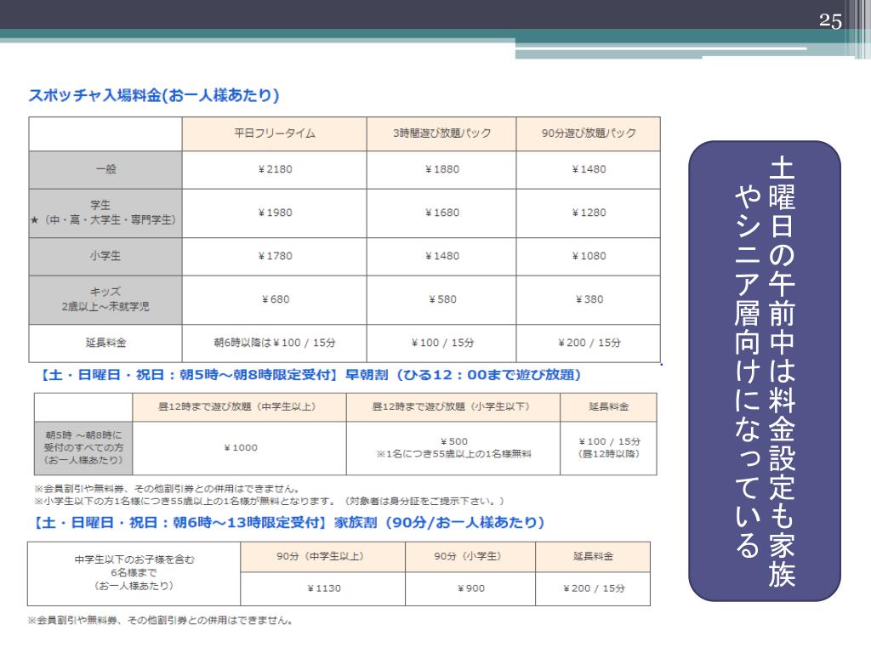Click the first 会員割引や無料券 note under 早朝割 table

[x=168, y=489]
